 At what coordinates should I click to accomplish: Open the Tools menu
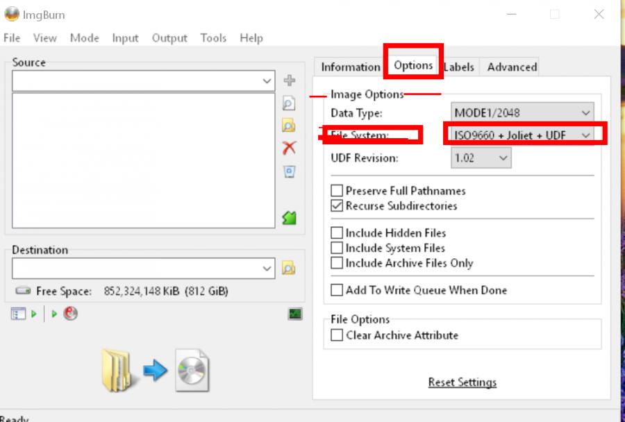point(213,38)
